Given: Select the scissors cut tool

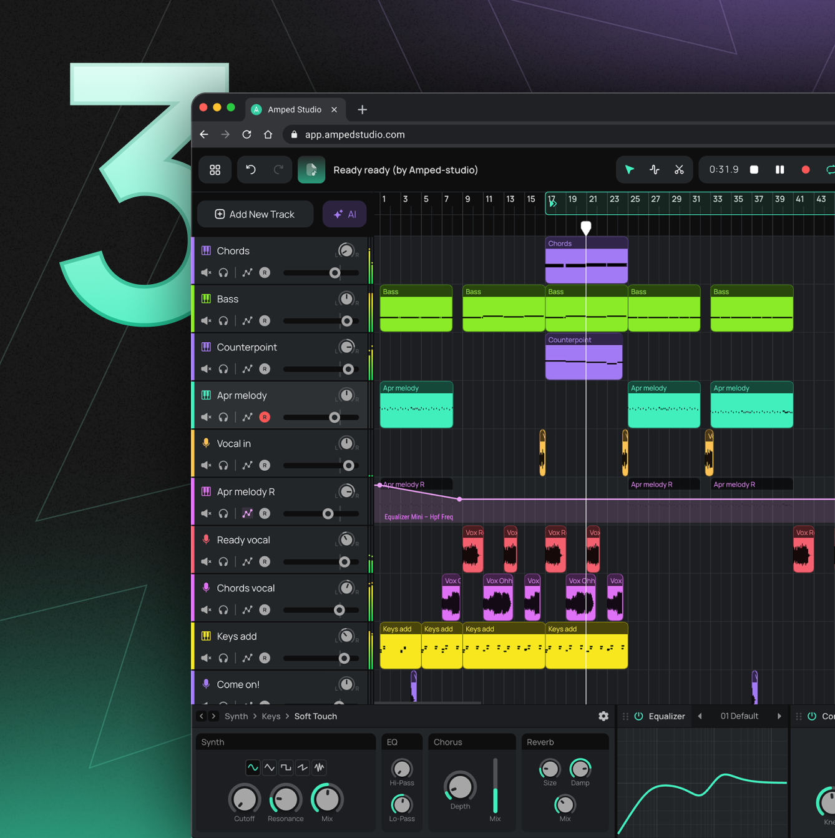Looking at the screenshot, I should [679, 170].
